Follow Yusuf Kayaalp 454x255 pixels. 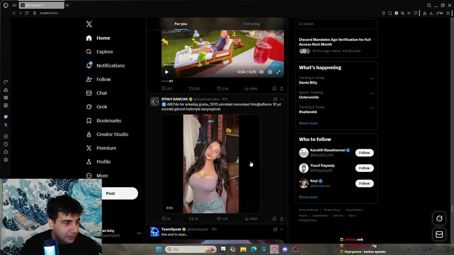coord(364,168)
